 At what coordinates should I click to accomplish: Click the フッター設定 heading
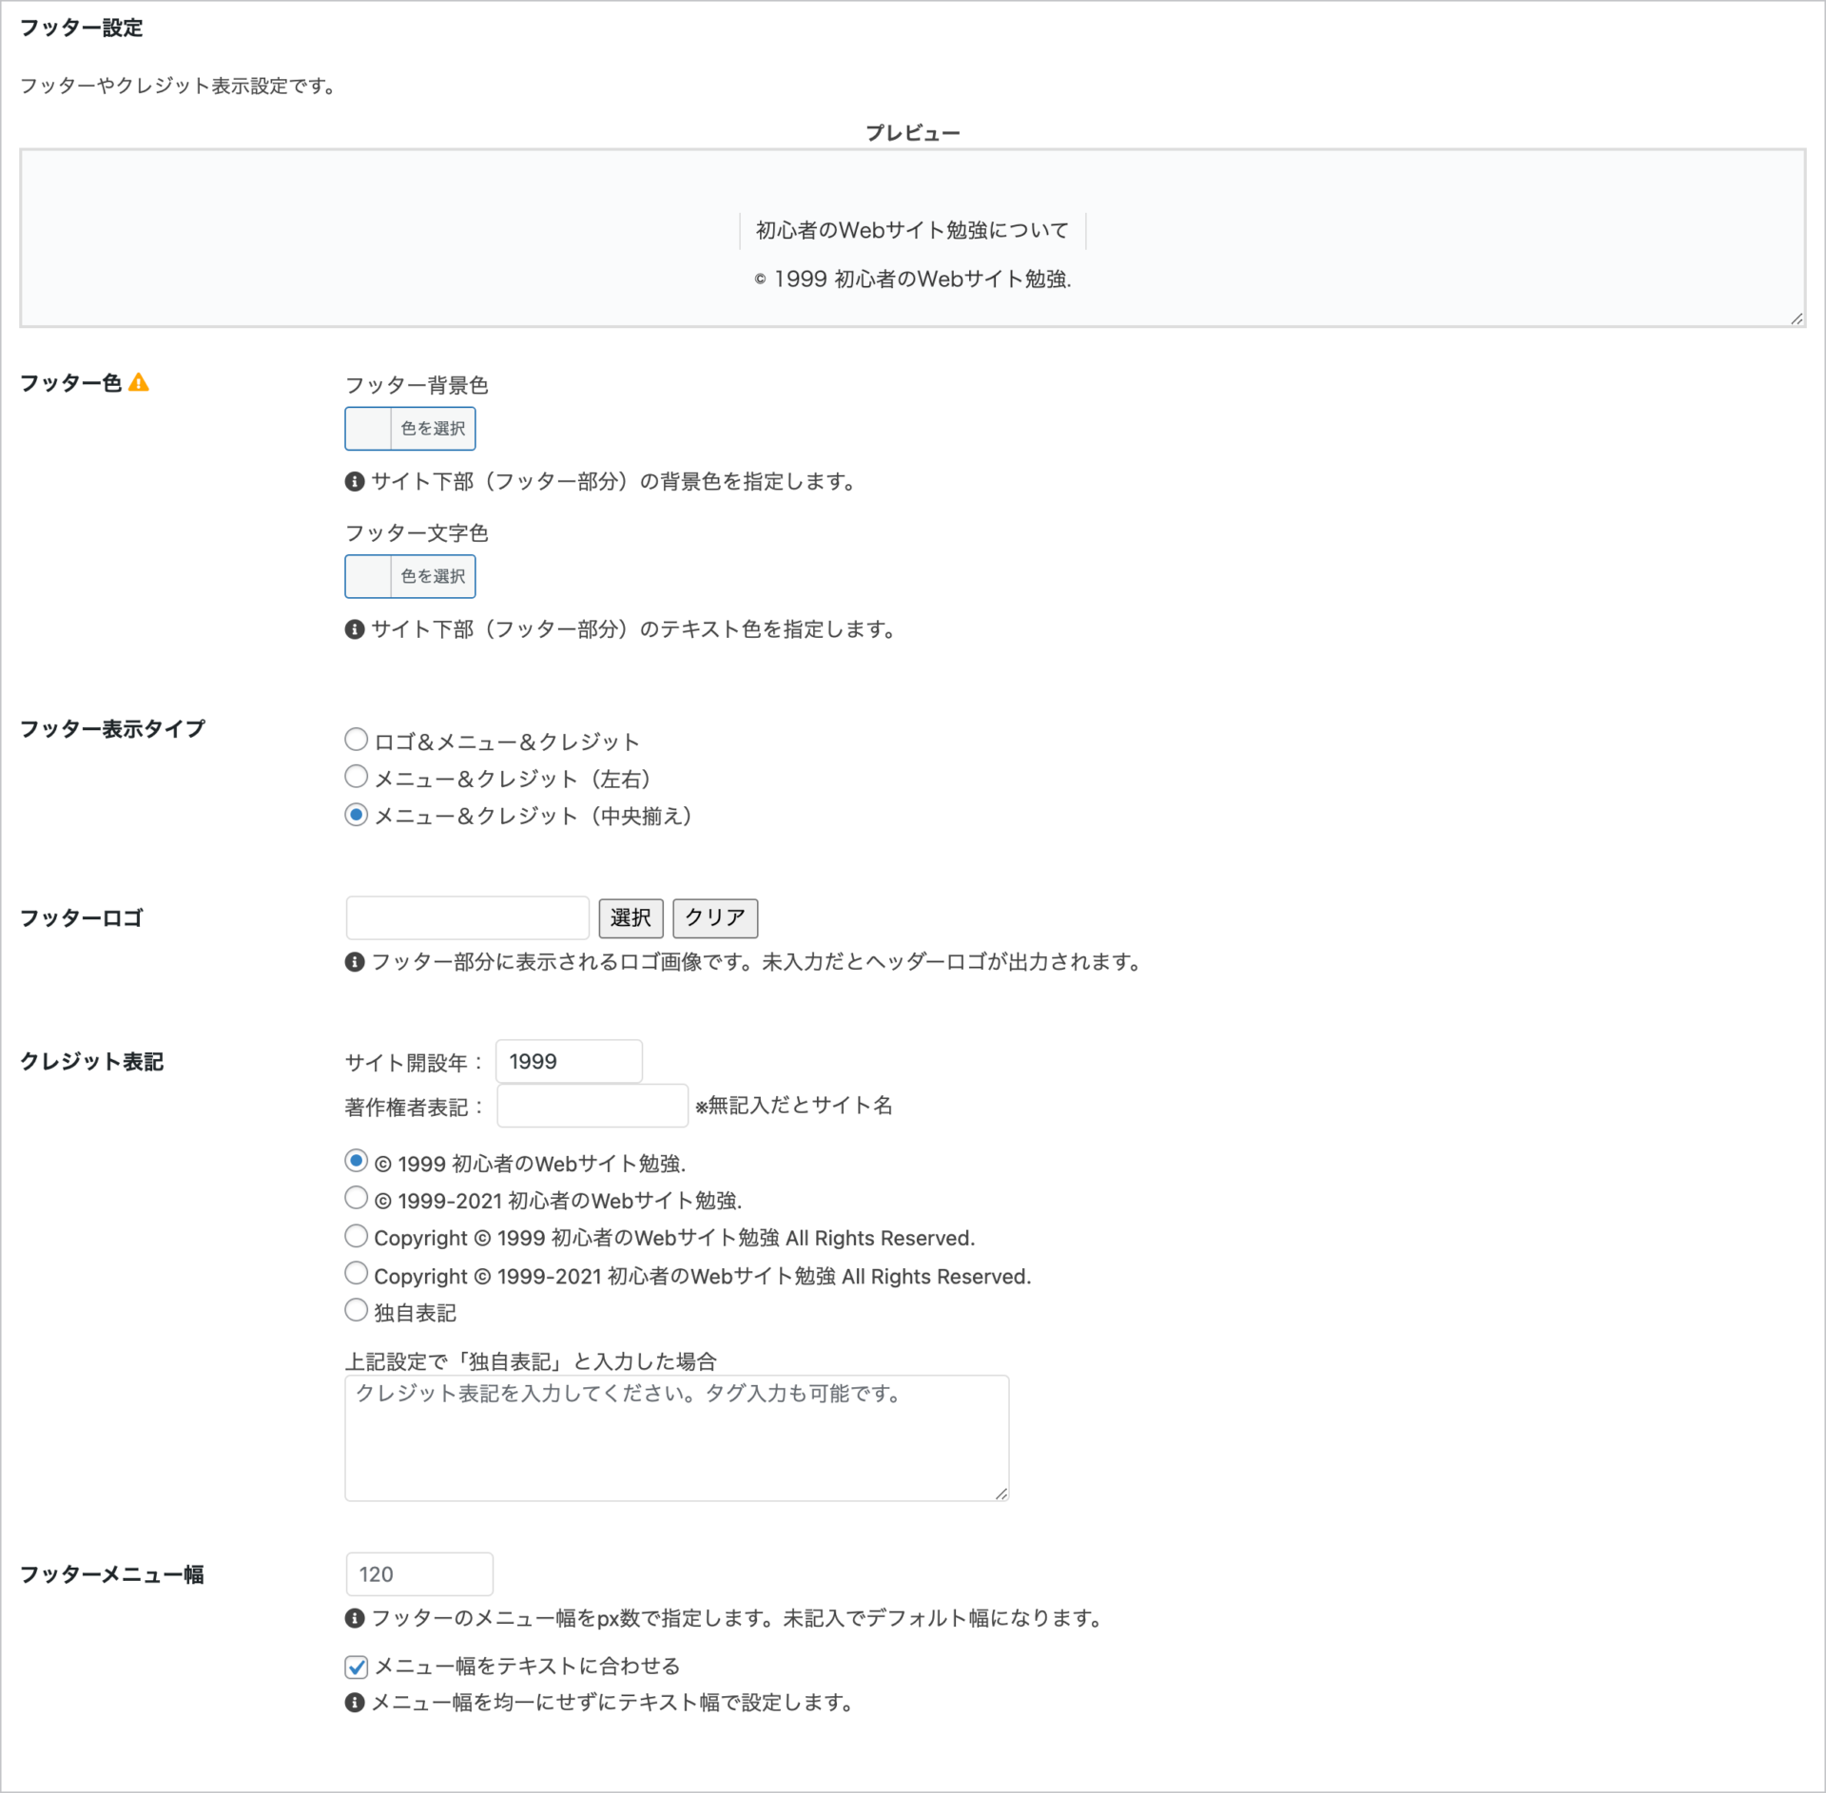click(82, 29)
